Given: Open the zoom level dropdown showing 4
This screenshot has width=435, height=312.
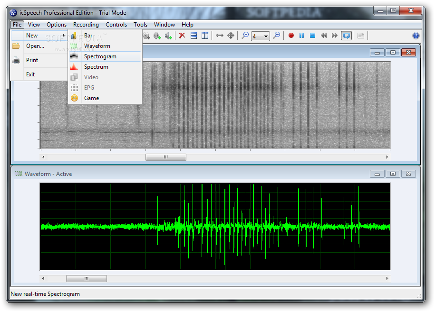Looking at the screenshot, I should point(260,36).
